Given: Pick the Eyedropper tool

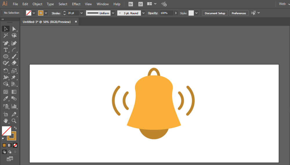Looking at the screenshot, I should (6, 99).
